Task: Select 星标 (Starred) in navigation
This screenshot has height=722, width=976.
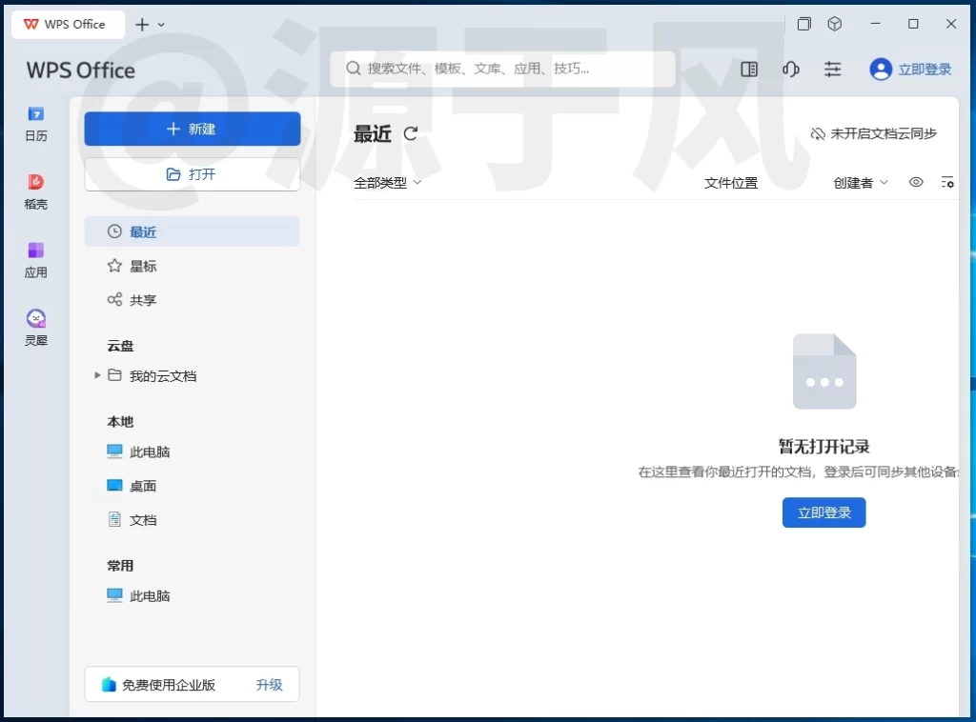Action: click(192, 266)
